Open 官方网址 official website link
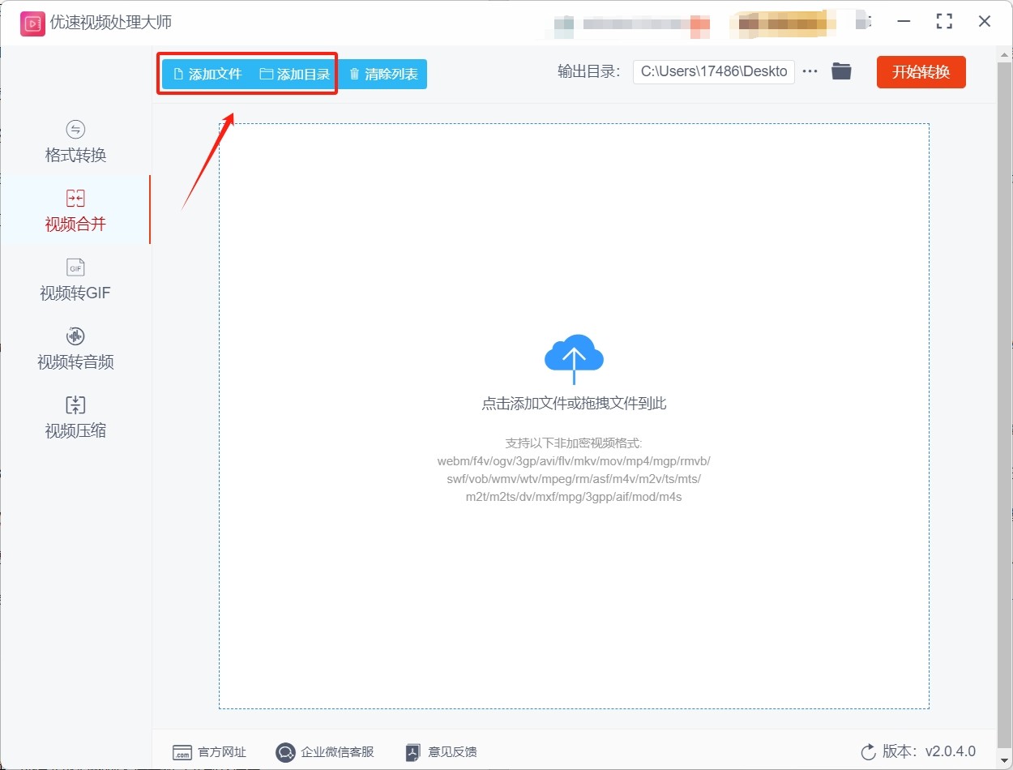Screen dimensions: 1013x770 coord(209,752)
